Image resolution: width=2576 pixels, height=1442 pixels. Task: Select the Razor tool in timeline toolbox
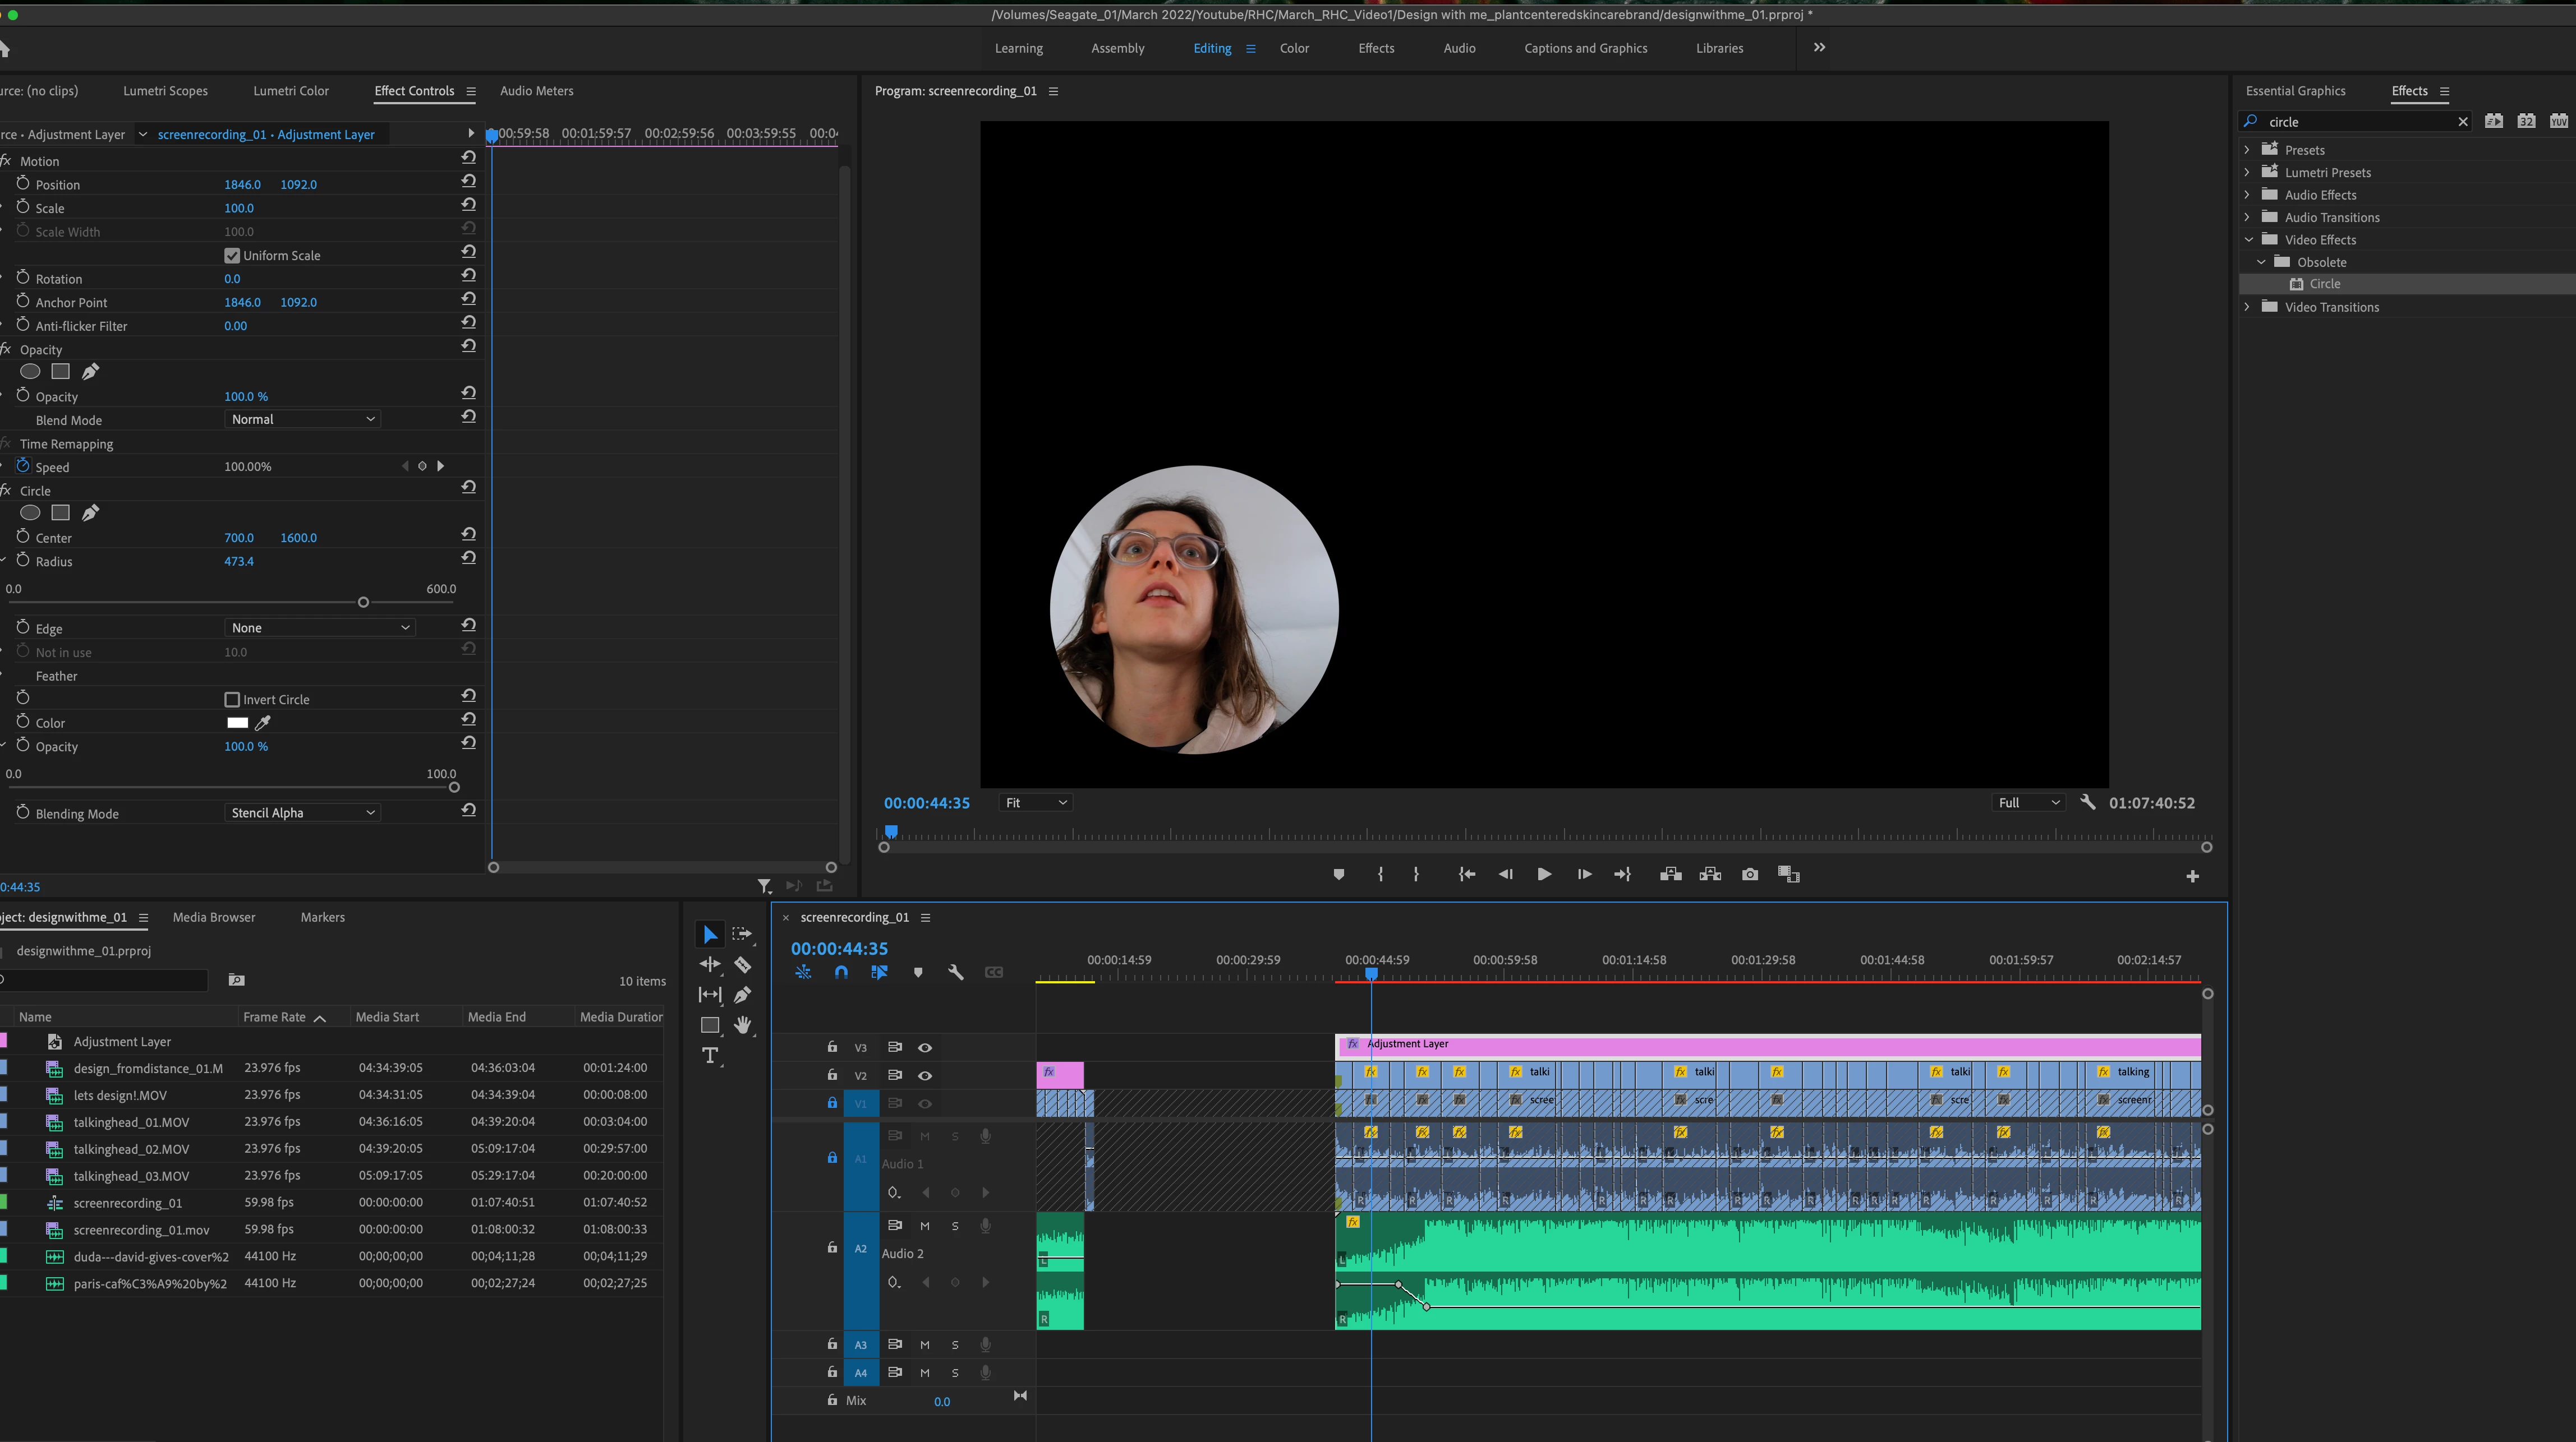coord(742,965)
